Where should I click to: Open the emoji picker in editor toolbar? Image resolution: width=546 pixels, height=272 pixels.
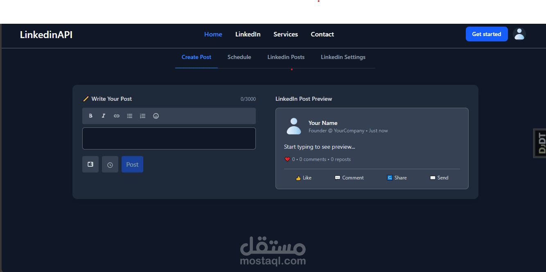(156, 116)
